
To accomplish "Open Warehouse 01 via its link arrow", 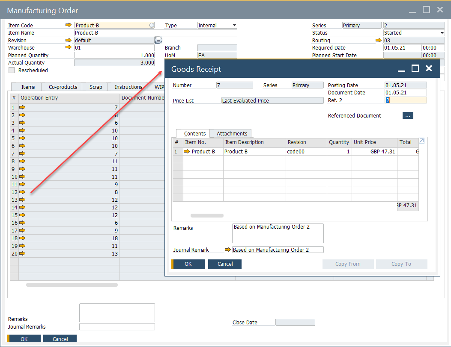I will tap(69, 47).
